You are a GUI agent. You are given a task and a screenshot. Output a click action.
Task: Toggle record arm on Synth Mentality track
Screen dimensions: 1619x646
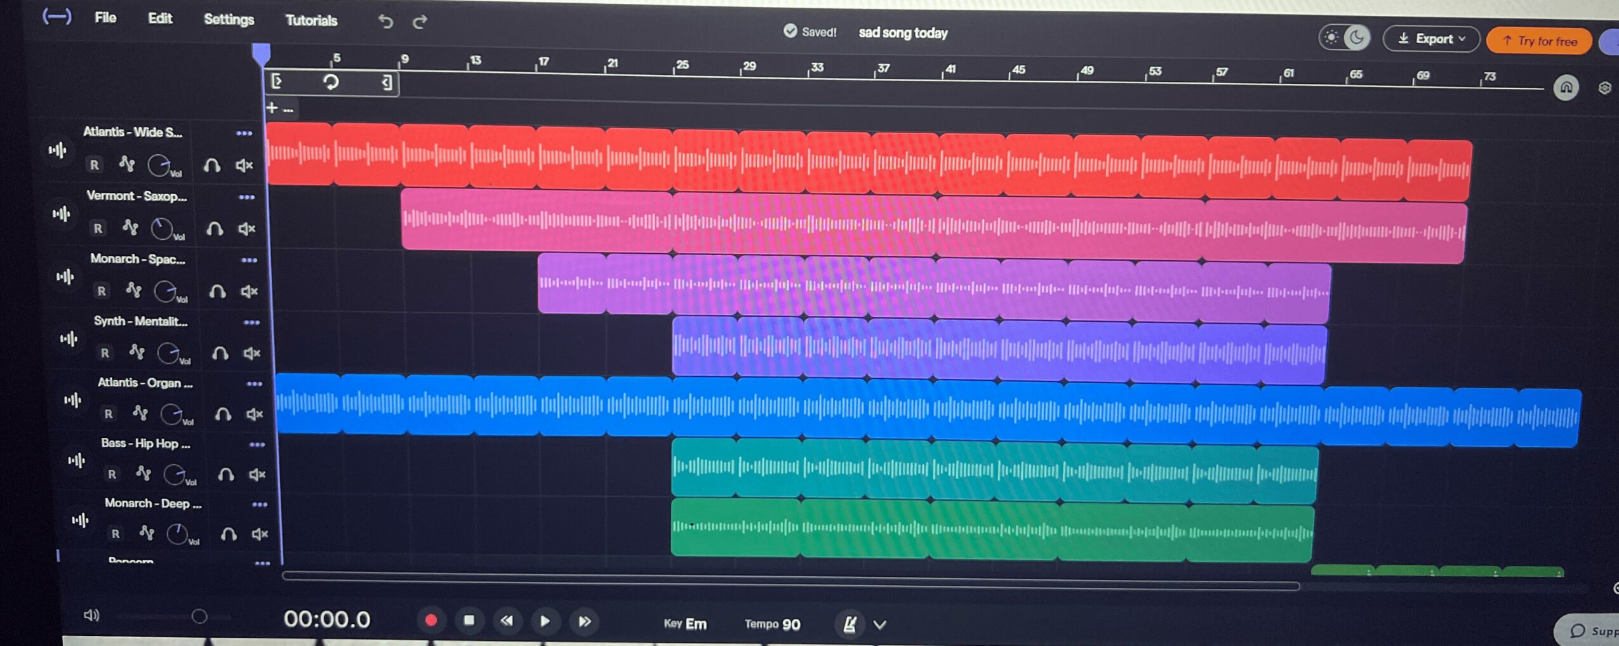click(105, 353)
